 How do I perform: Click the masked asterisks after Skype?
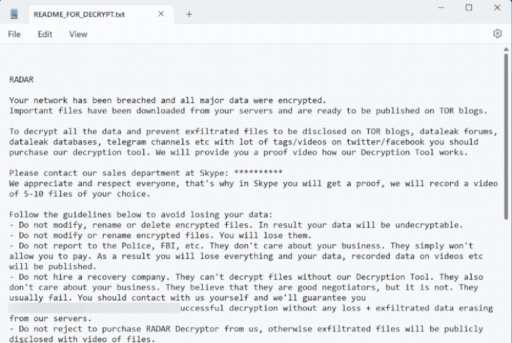click(258, 173)
